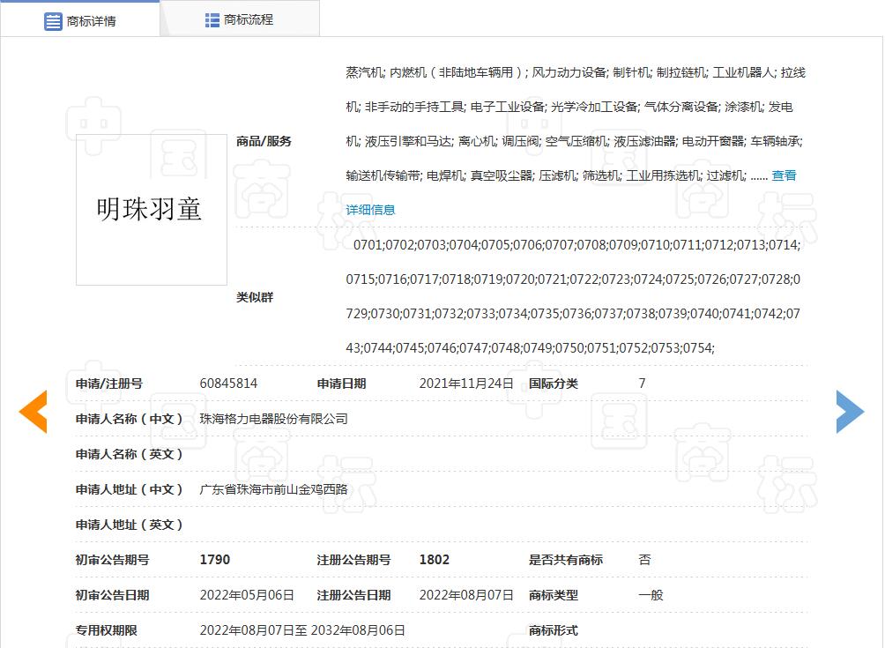Image resolution: width=885 pixels, height=648 pixels.
Task: Switch to the 商标流程 tab
Action: click(x=241, y=19)
